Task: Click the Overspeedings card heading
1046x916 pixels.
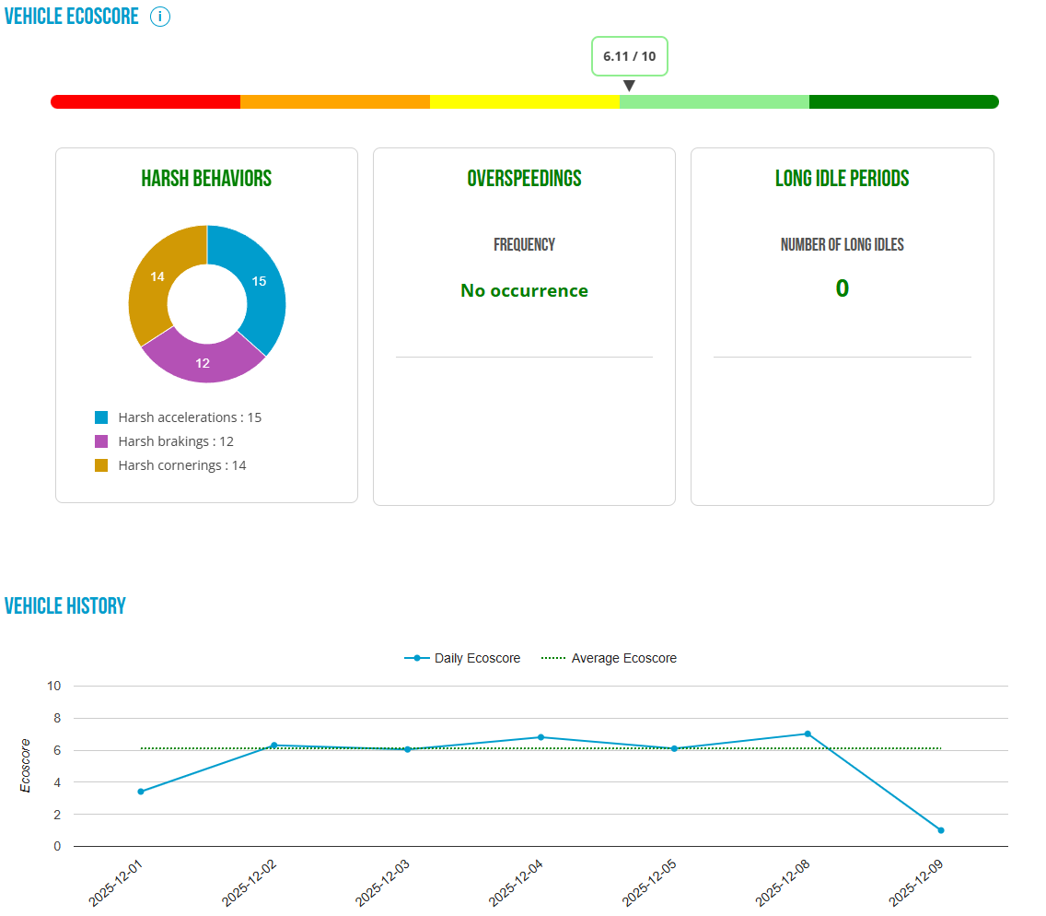Action: [x=524, y=179]
